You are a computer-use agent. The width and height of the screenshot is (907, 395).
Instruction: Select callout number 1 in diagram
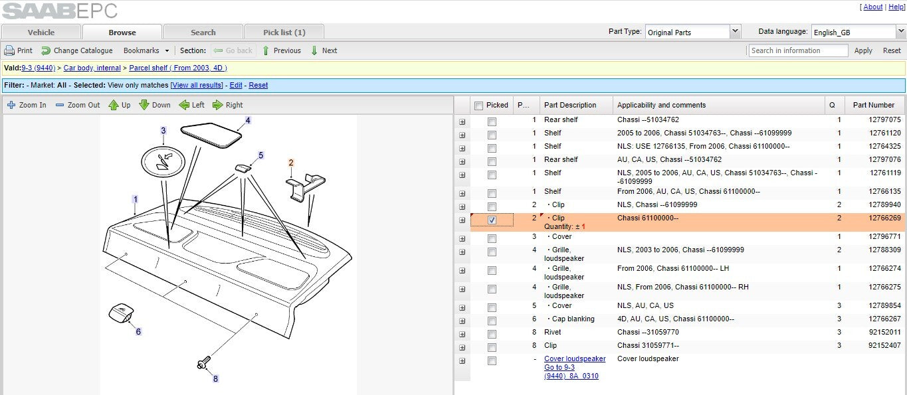(x=136, y=199)
